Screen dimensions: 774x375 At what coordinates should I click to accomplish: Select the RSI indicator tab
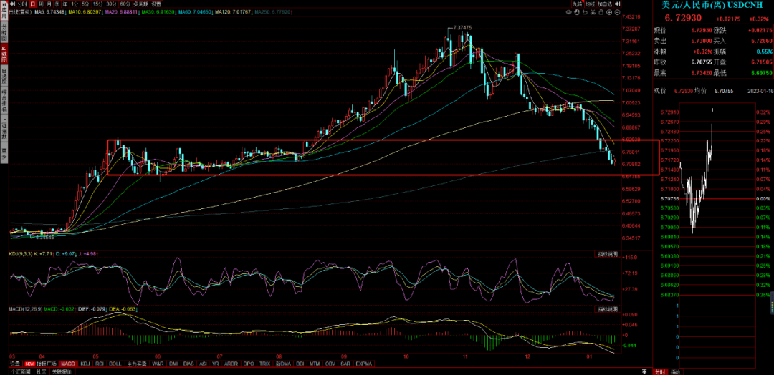coord(100,364)
